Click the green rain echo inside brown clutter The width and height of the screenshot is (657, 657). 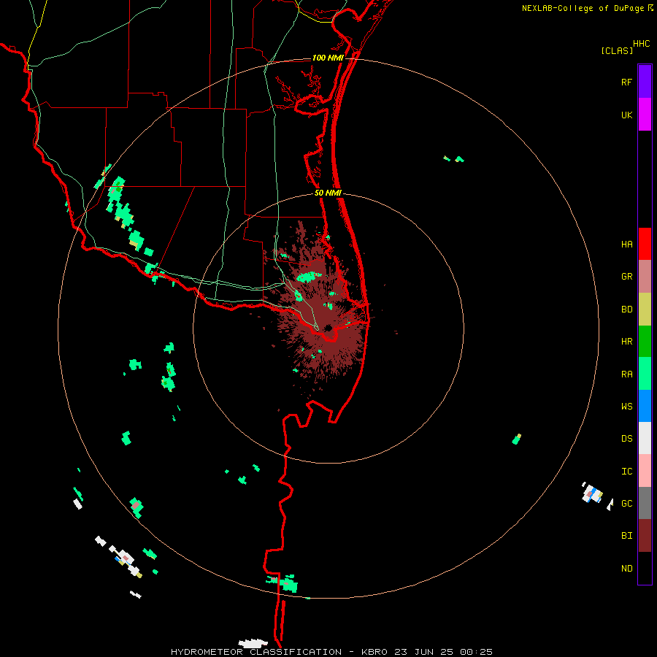point(310,277)
